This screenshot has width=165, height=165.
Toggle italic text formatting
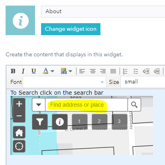[x=23, y=71]
